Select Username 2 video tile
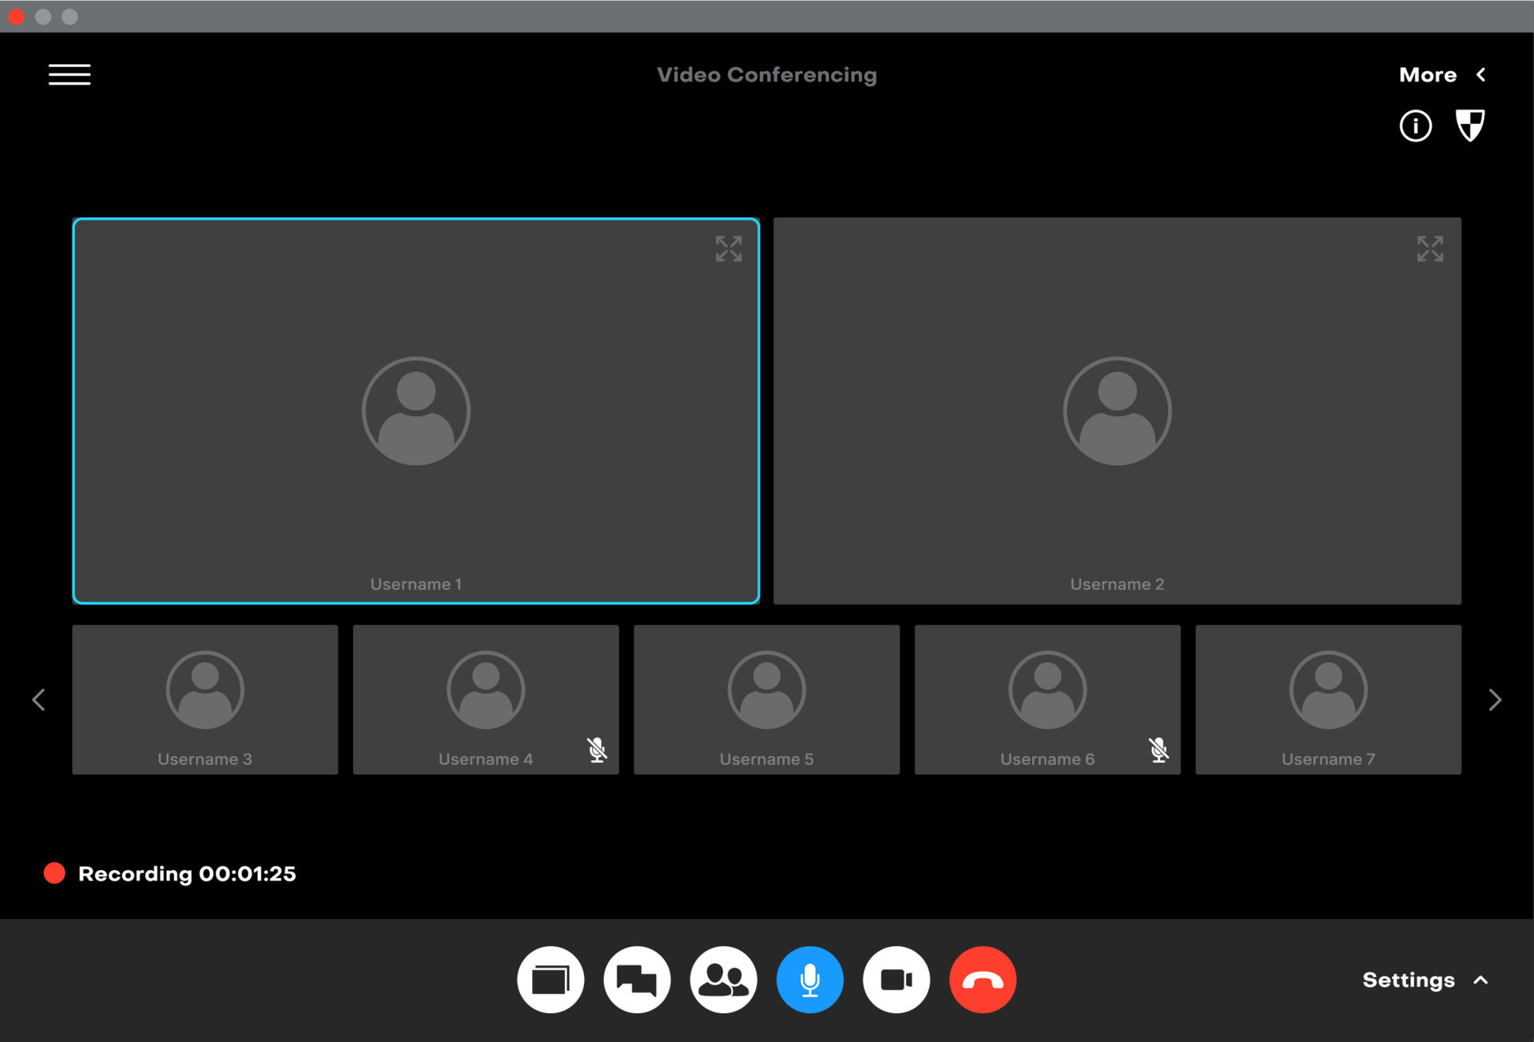The height and width of the screenshot is (1042, 1534). (1117, 411)
